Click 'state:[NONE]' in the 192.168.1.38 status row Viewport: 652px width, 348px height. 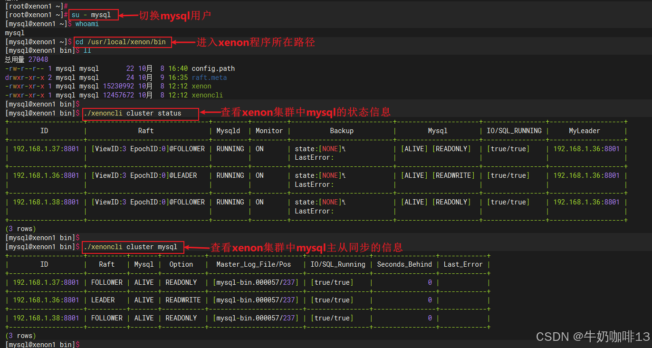[x=318, y=202]
